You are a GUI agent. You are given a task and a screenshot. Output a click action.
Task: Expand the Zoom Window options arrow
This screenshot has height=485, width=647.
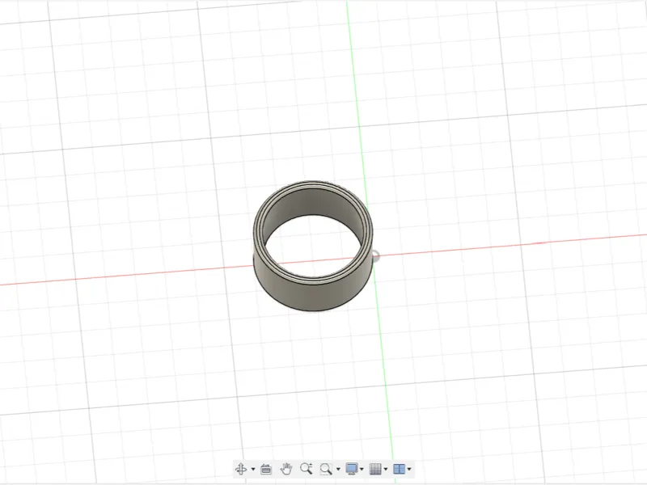pyautogui.click(x=338, y=469)
